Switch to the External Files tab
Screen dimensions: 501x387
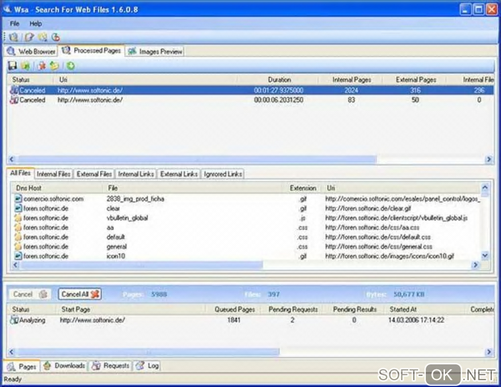pyautogui.click(x=94, y=174)
